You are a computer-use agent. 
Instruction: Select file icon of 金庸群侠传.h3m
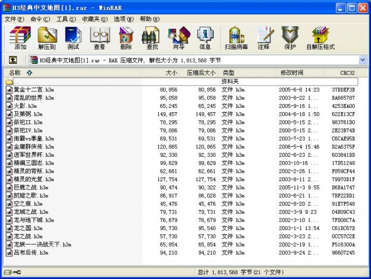tap(9, 147)
